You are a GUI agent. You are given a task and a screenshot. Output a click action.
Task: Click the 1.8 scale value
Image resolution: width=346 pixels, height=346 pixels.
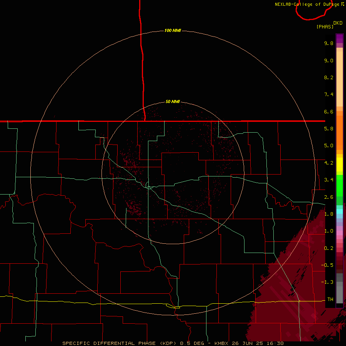329,214
